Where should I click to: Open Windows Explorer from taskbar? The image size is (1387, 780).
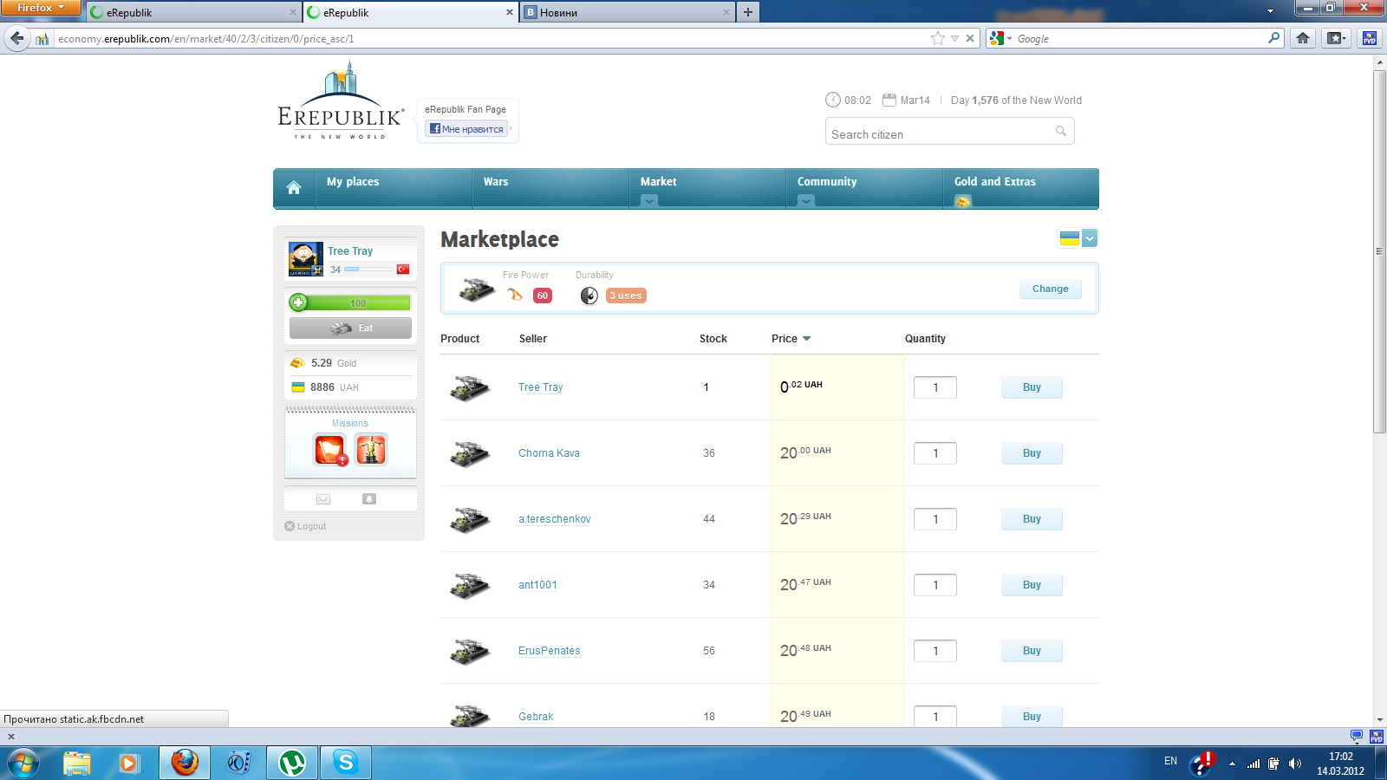77,763
